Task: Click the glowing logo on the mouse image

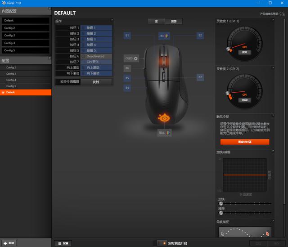Action: [x=164, y=118]
